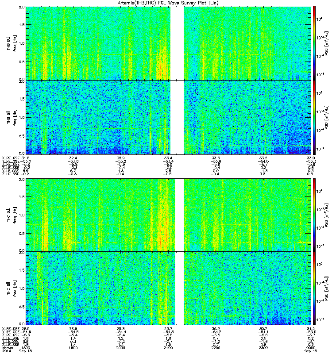The height and width of the screenshot is (354, 332).
Task: Click the THC B-parallel spectrogram panel
Action: [168, 289]
